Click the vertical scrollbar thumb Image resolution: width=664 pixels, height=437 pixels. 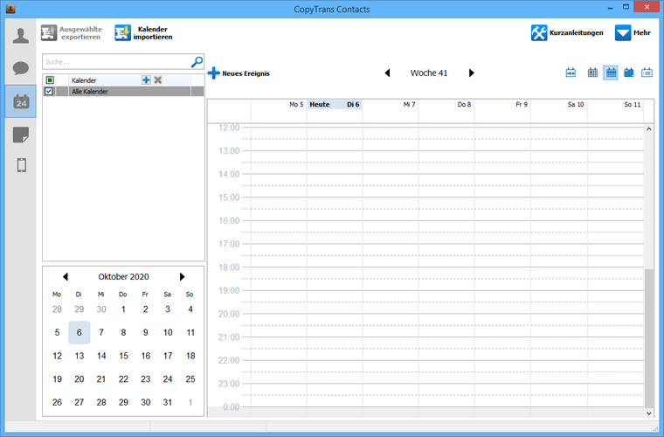649,338
